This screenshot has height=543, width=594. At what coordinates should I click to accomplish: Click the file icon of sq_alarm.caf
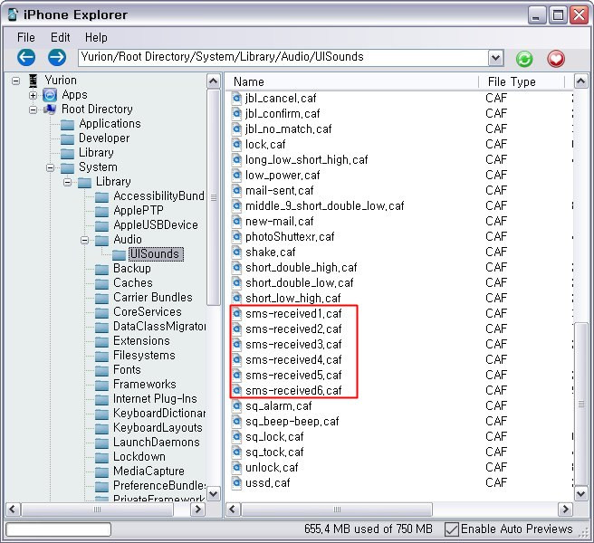[x=236, y=406]
